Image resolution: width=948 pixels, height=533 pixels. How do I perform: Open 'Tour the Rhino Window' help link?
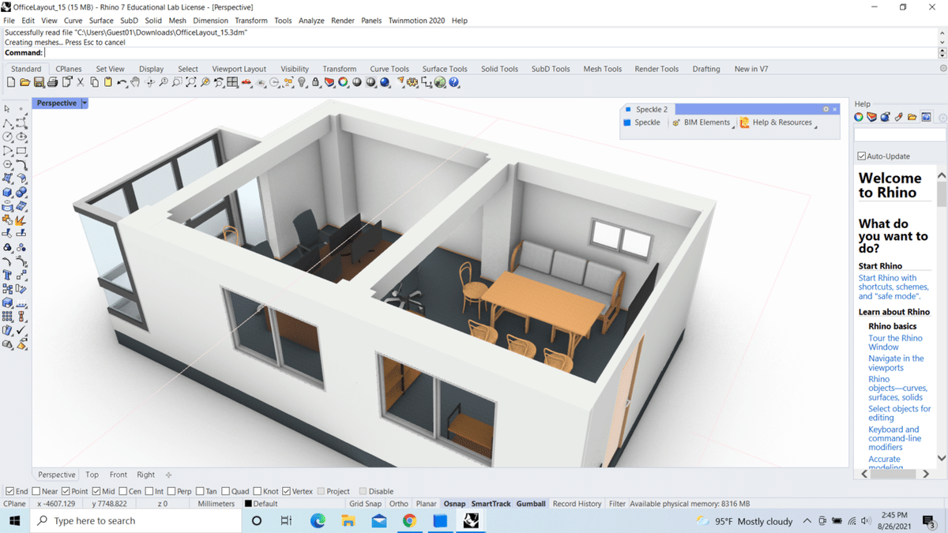click(x=895, y=343)
